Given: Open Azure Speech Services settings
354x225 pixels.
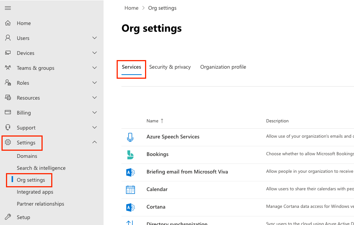Looking at the screenshot, I should pyautogui.click(x=173, y=137).
